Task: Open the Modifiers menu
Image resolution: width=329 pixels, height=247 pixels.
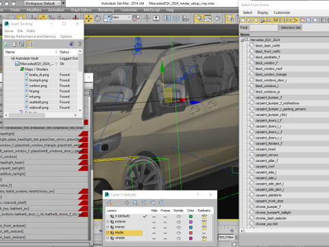Action: pyautogui.click(x=34, y=10)
